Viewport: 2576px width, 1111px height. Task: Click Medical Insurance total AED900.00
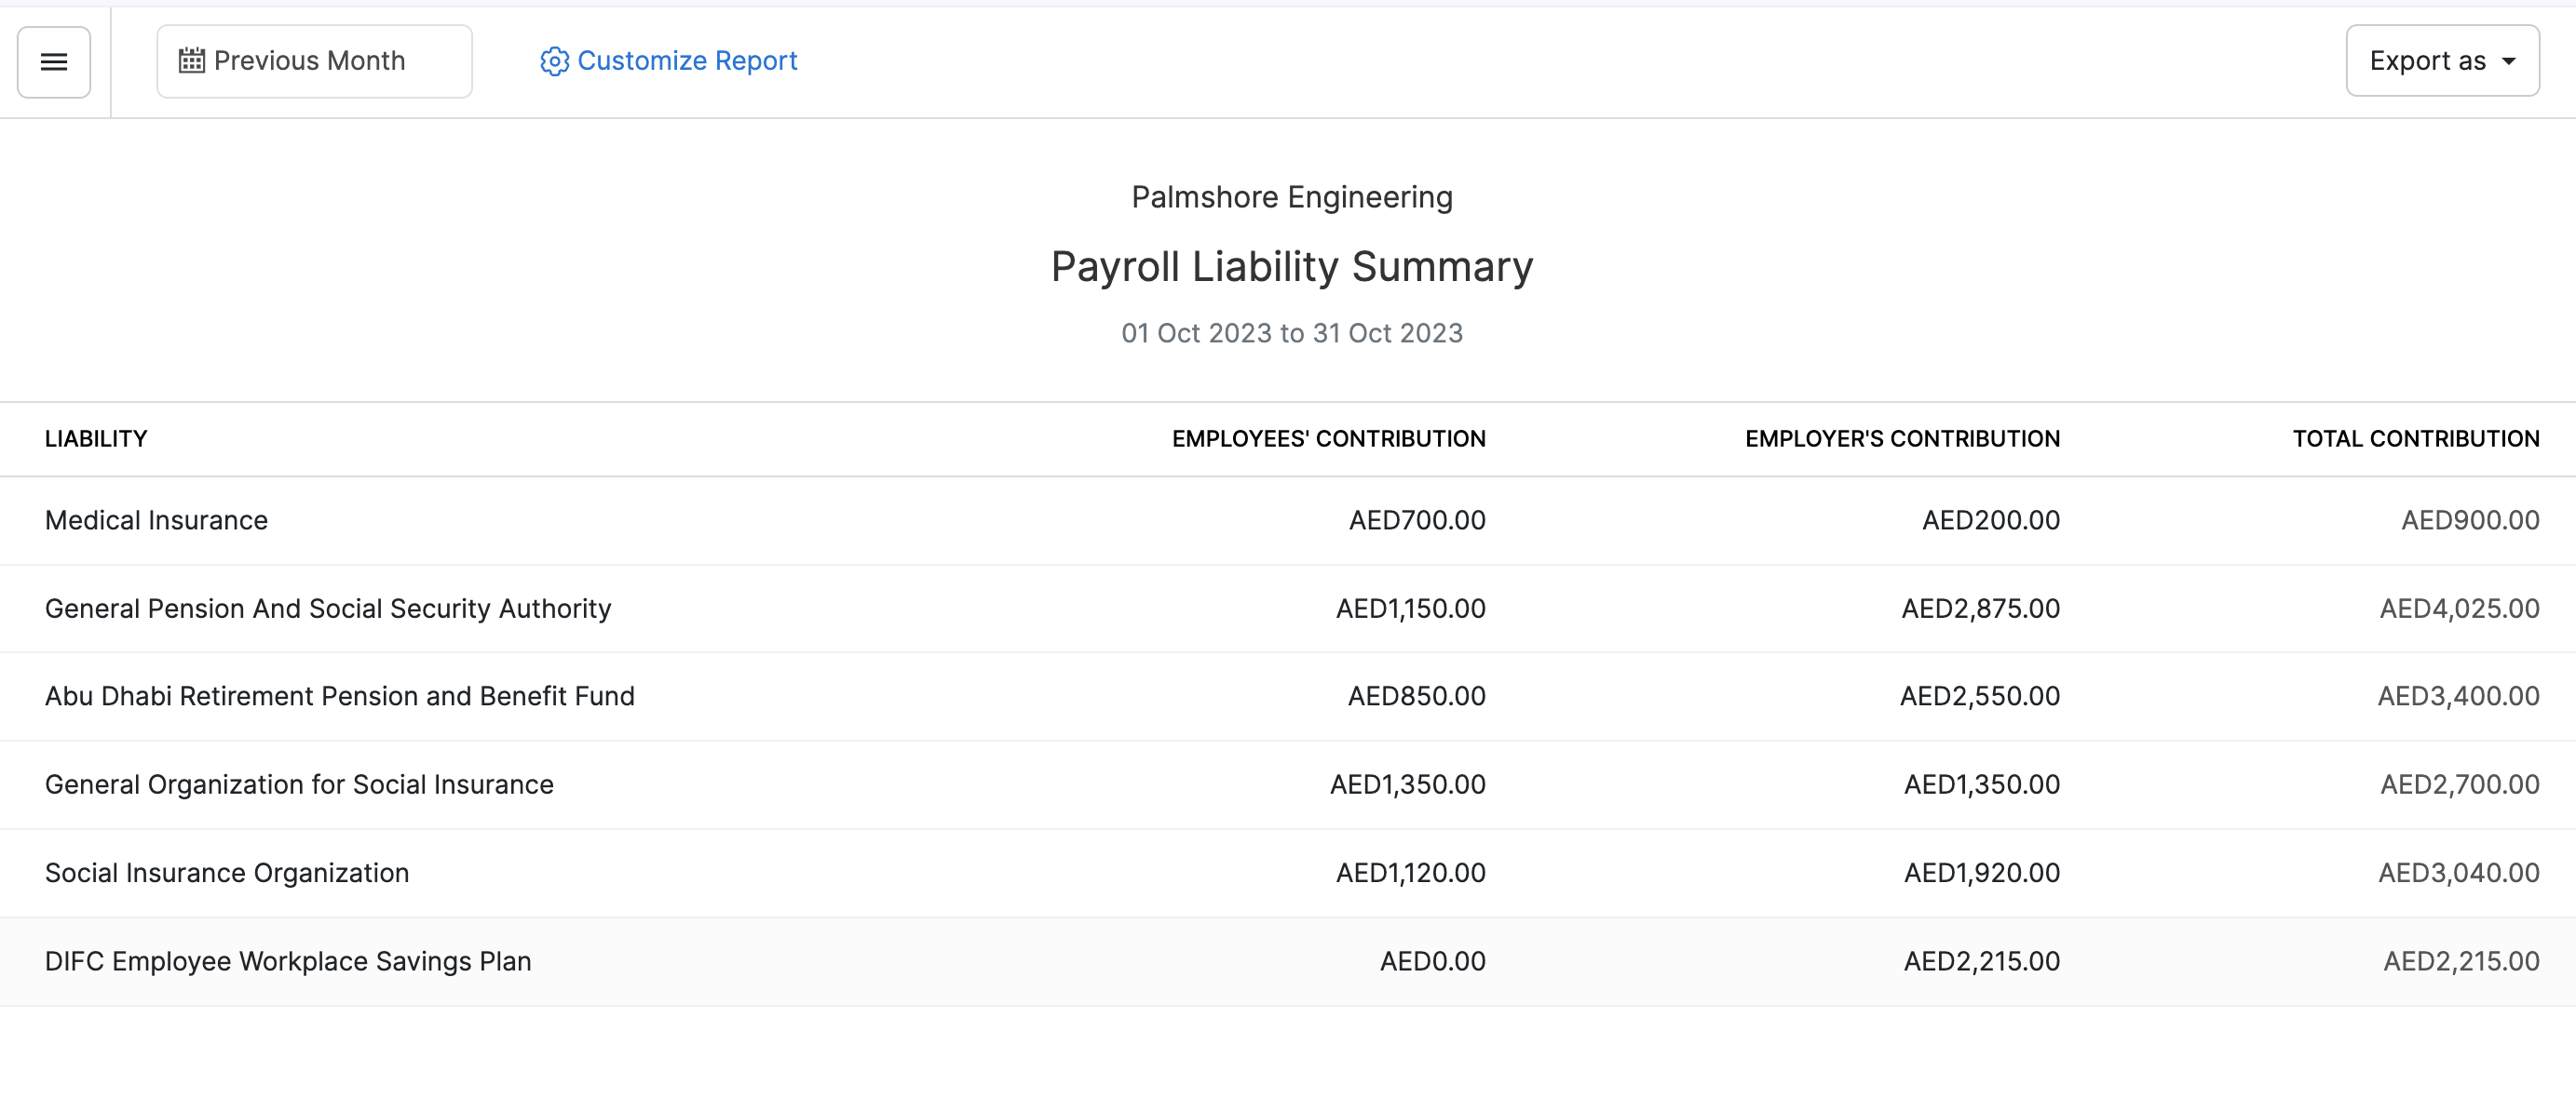(x=2469, y=520)
